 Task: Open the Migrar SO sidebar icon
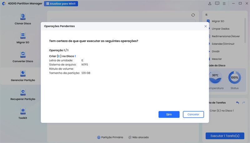[x=23, y=35]
